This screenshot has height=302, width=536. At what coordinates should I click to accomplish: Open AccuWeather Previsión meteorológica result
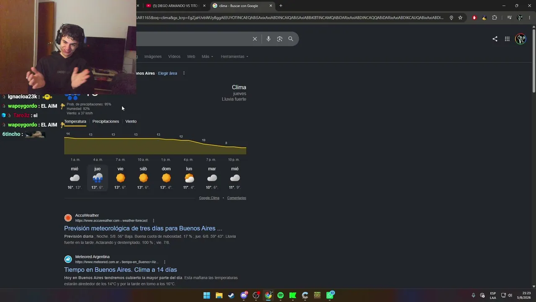click(143, 229)
